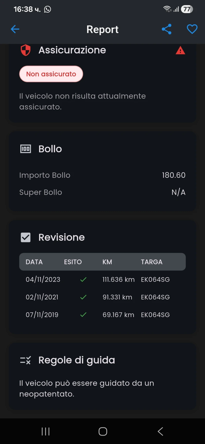The width and height of the screenshot is (205, 444).
Task: Tap the 111.636 km mileage entry
Action: (x=118, y=280)
